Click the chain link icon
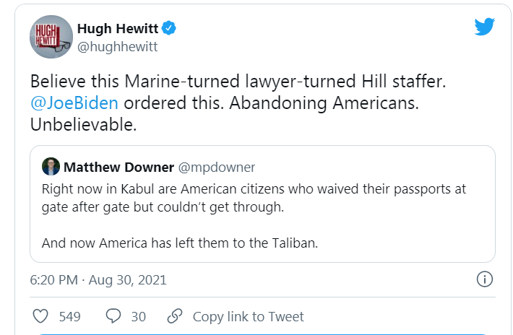 pyautogui.click(x=175, y=316)
